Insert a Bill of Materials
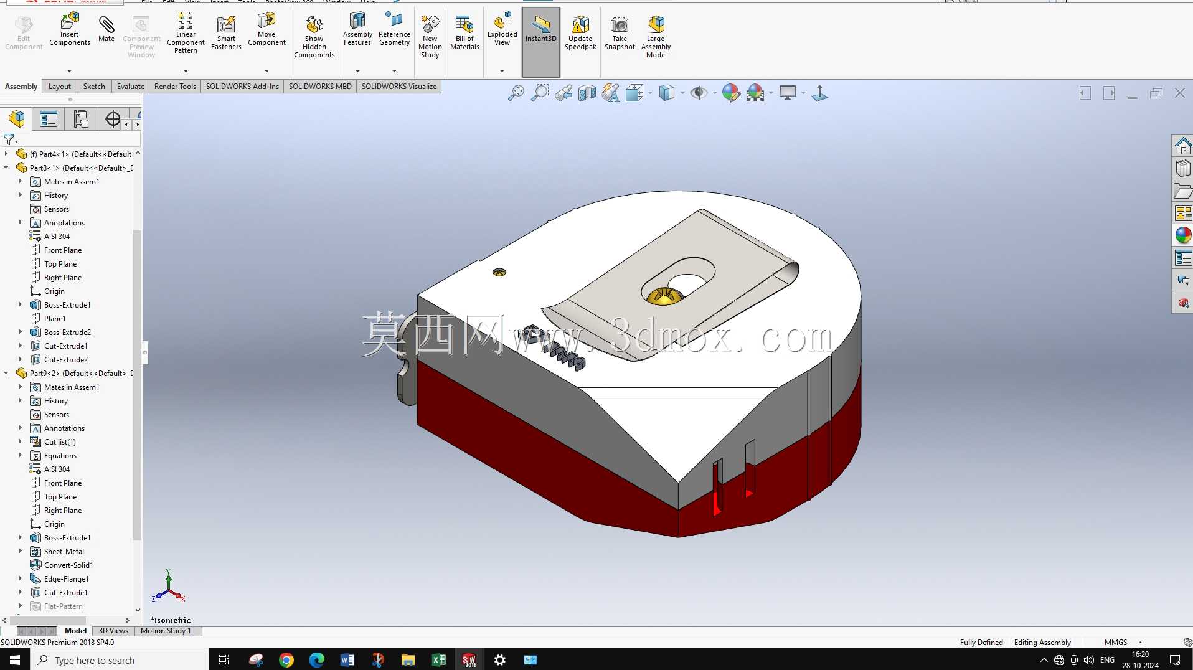Viewport: 1193px width, 670px height. click(x=464, y=33)
